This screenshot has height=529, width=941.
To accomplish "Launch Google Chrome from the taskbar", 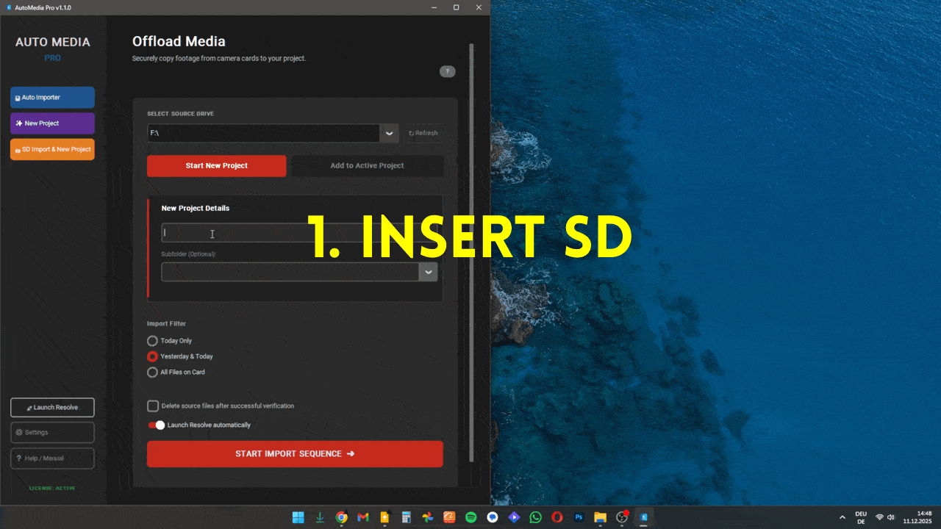I will [341, 517].
